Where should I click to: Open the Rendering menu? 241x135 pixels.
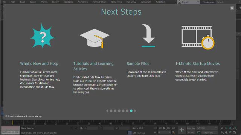tap(116, 2)
